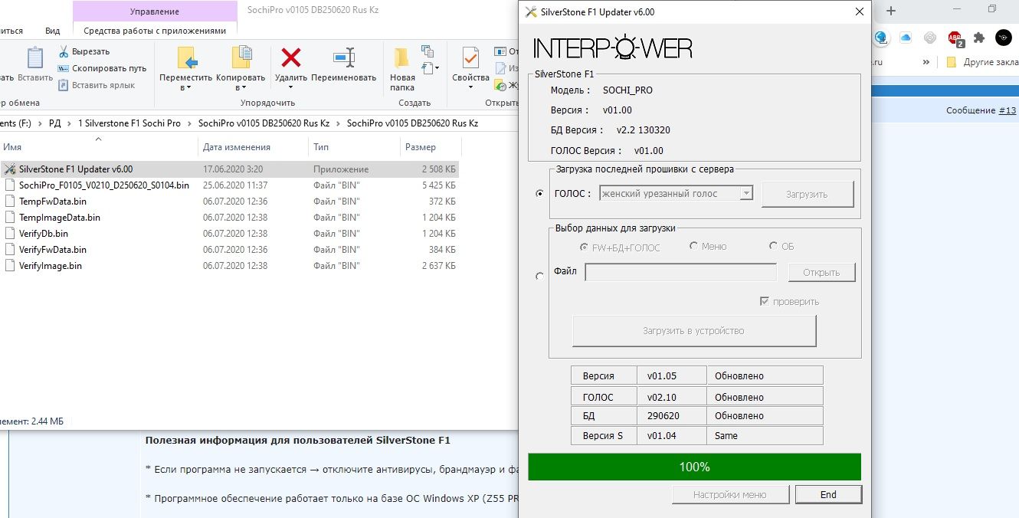Viewport: 1019px width, 518px height.
Task: Click the Вставить ярлык icon
Action: click(64, 85)
